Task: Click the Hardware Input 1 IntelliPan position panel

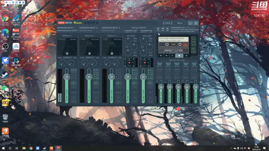Action: tap(67, 47)
